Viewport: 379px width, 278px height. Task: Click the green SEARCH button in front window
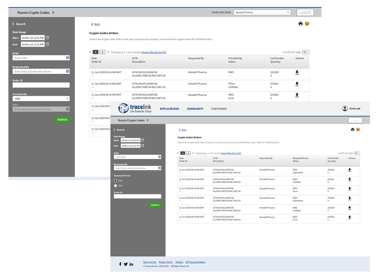point(155,205)
